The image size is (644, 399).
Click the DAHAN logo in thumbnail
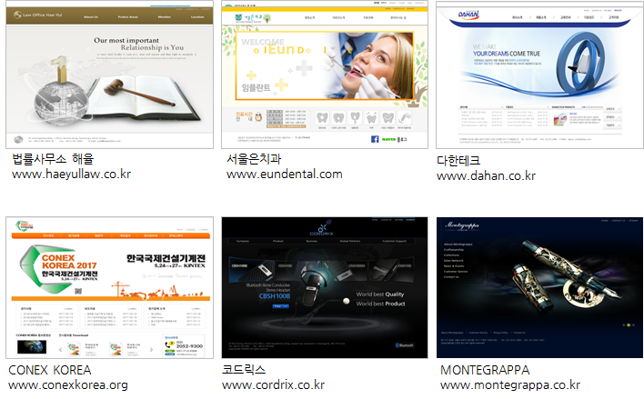point(468,15)
